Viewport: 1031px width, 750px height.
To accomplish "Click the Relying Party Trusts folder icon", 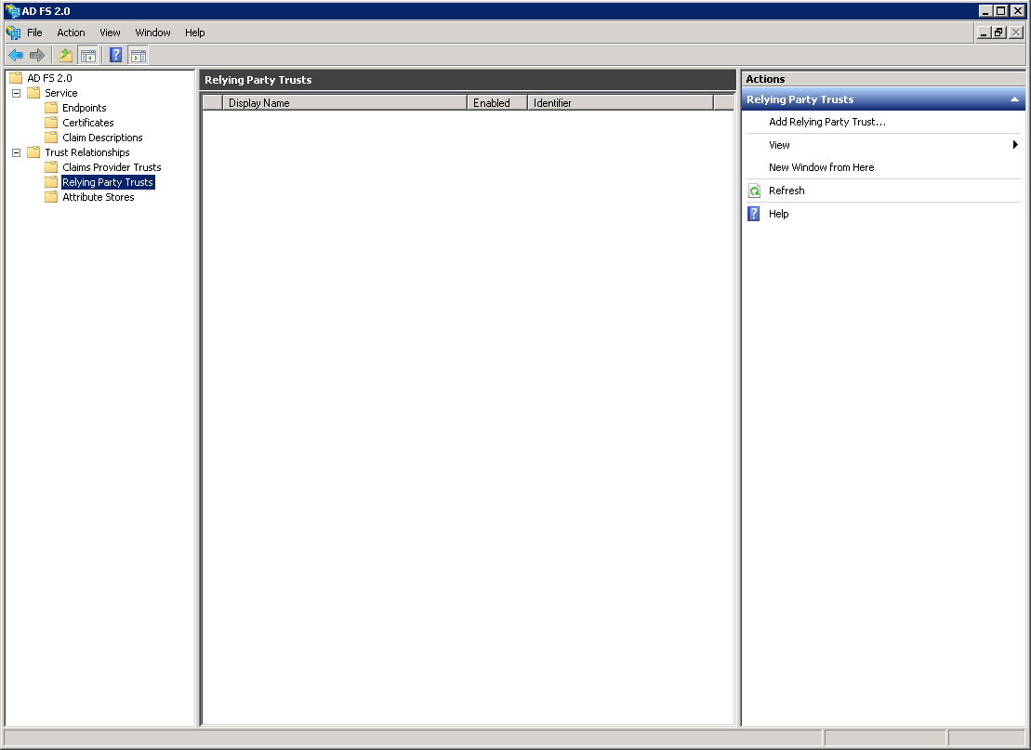I will click(x=51, y=182).
